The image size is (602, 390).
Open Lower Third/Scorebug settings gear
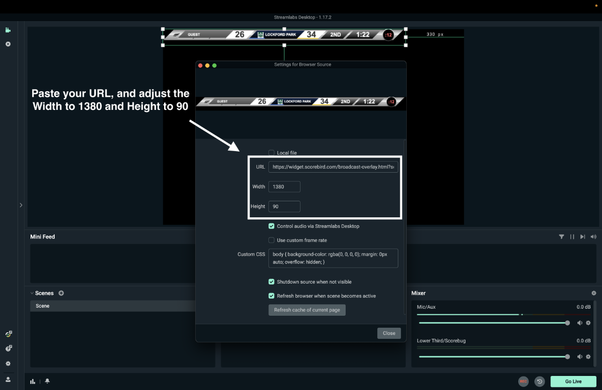588,356
